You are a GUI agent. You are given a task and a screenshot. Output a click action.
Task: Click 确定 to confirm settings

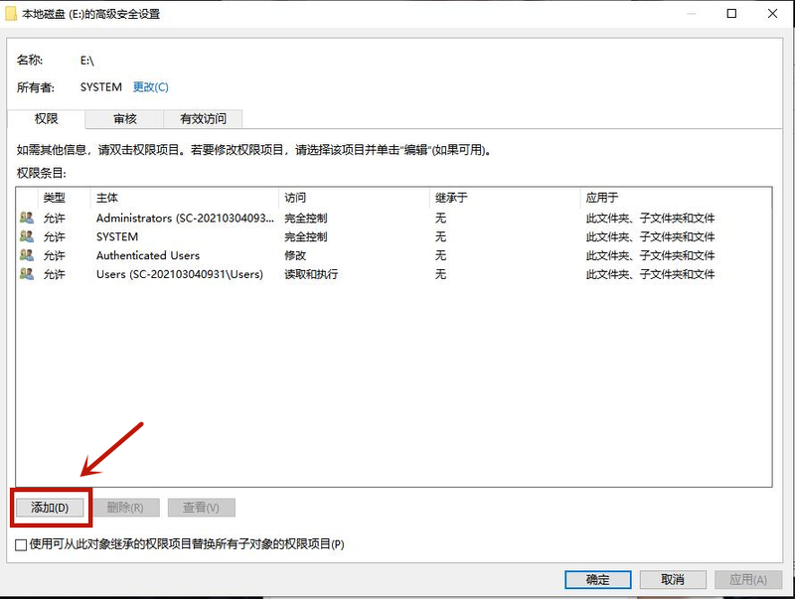(x=597, y=580)
